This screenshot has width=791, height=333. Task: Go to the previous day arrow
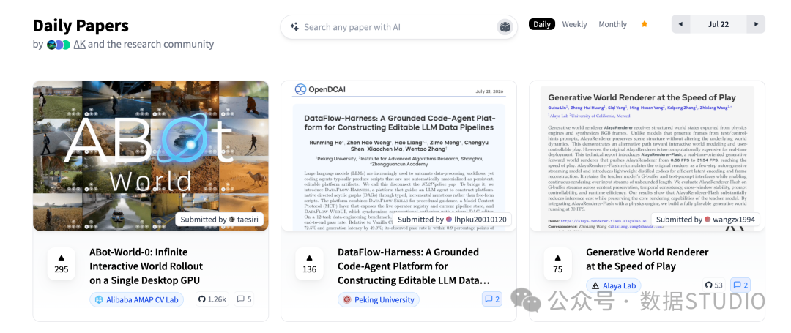point(680,24)
